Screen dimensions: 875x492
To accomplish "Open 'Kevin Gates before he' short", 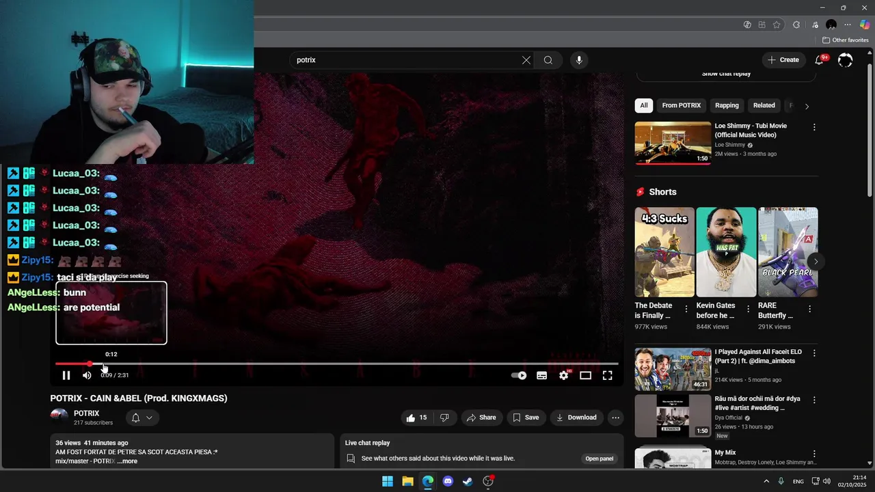I will click(726, 252).
